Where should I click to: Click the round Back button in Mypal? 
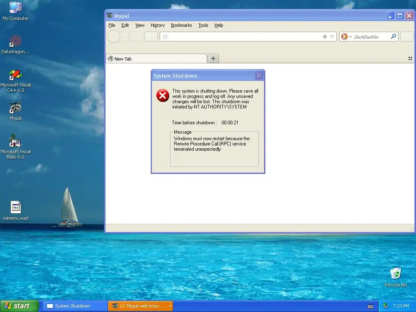coord(114,37)
